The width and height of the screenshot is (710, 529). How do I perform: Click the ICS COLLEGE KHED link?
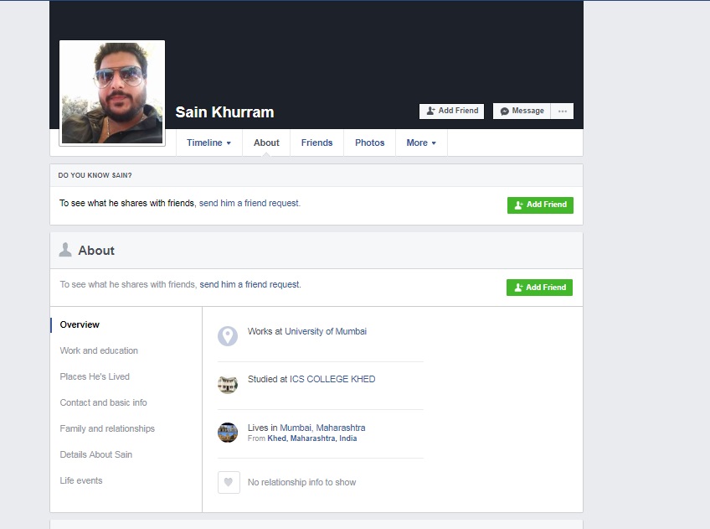click(x=332, y=379)
